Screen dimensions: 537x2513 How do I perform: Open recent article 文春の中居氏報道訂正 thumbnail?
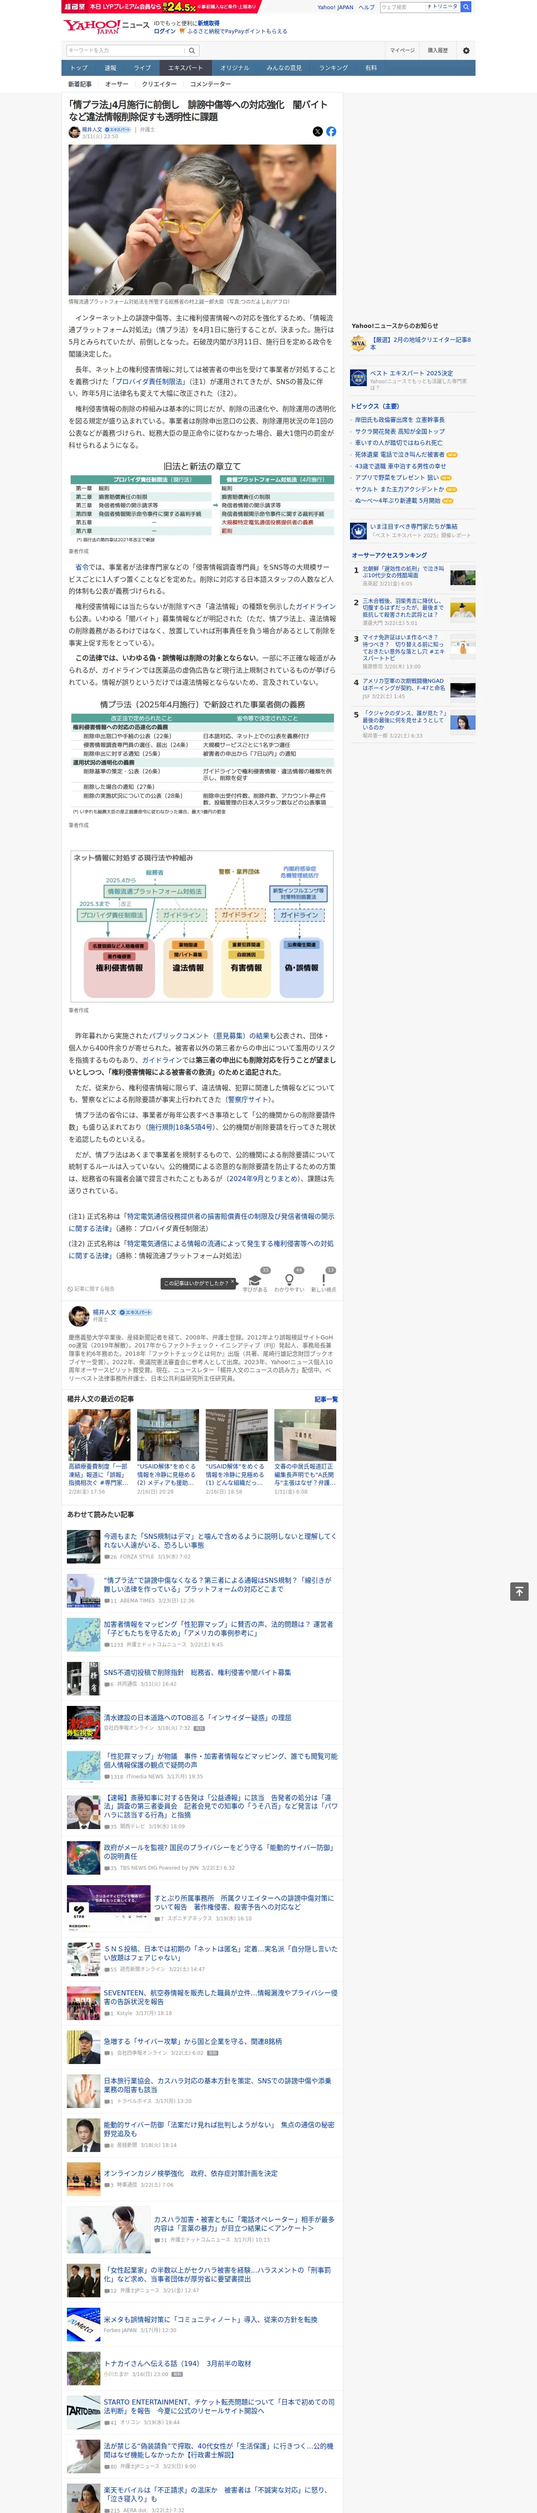(305, 1434)
